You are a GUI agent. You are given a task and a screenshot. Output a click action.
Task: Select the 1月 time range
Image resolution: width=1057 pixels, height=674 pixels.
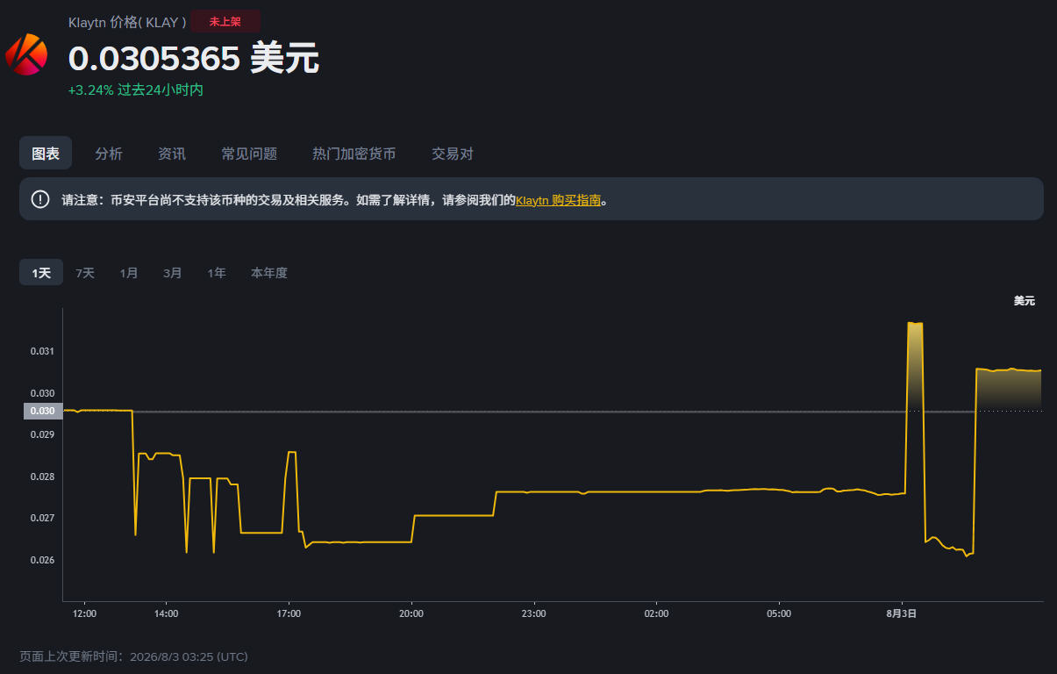click(x=129, y=273)
